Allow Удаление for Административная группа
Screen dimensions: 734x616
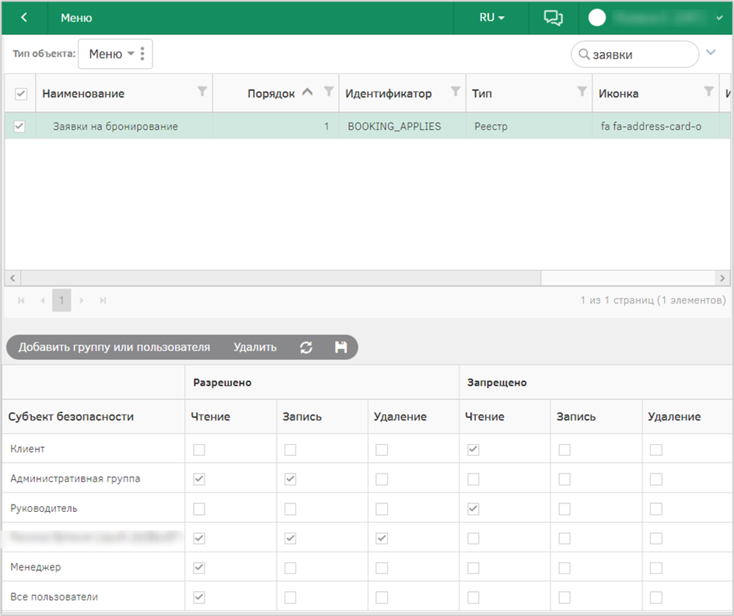(382, 479)
